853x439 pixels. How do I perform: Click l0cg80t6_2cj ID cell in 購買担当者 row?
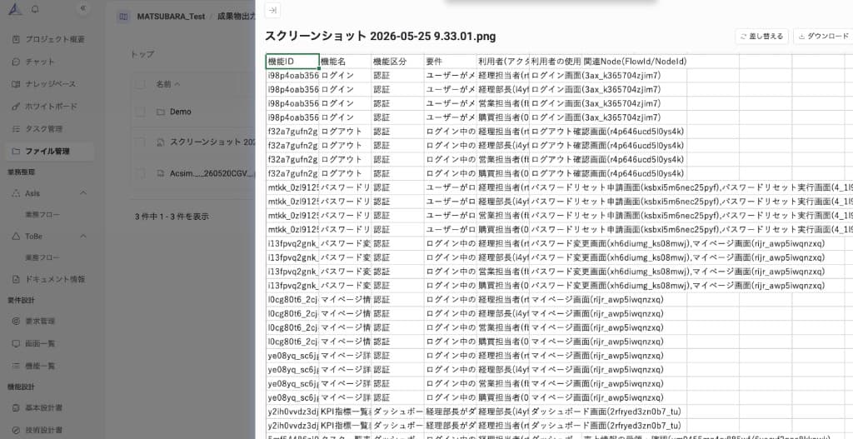coord(292,342)
